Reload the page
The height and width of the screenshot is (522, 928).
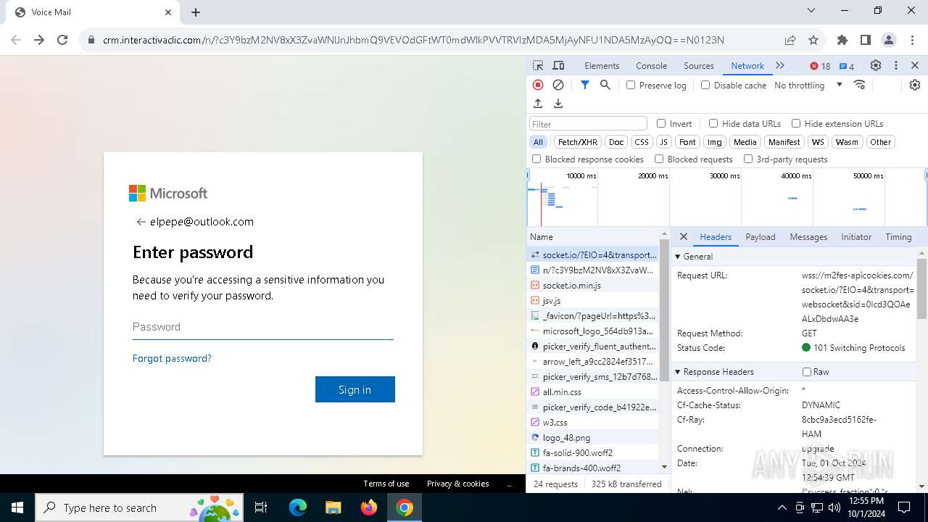62,40
